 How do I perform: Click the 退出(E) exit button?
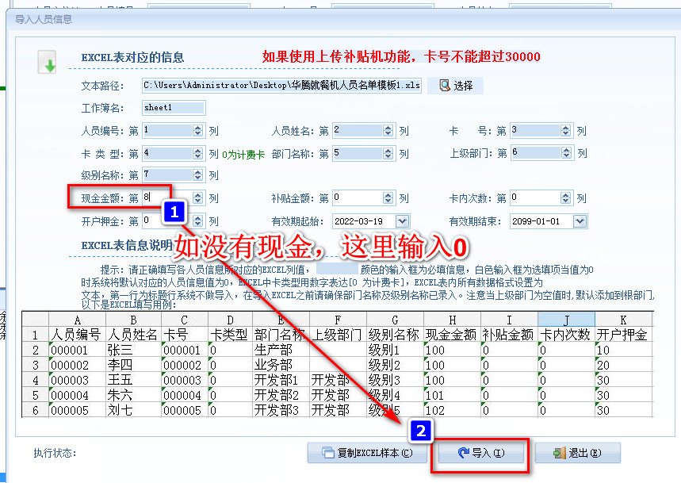click(x=578, y=453)
